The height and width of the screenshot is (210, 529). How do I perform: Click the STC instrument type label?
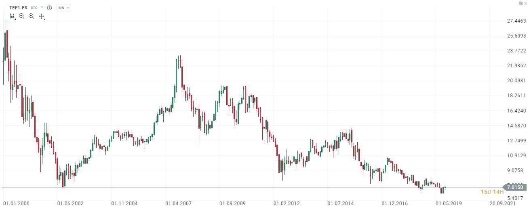pos(34,8)
